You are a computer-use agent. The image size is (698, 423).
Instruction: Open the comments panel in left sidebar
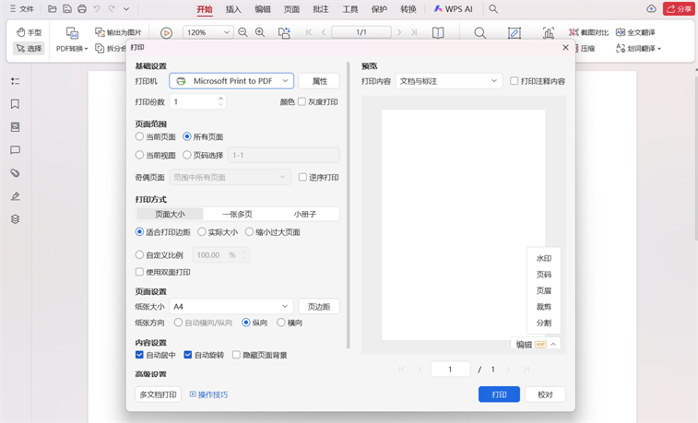pos(15,150)
